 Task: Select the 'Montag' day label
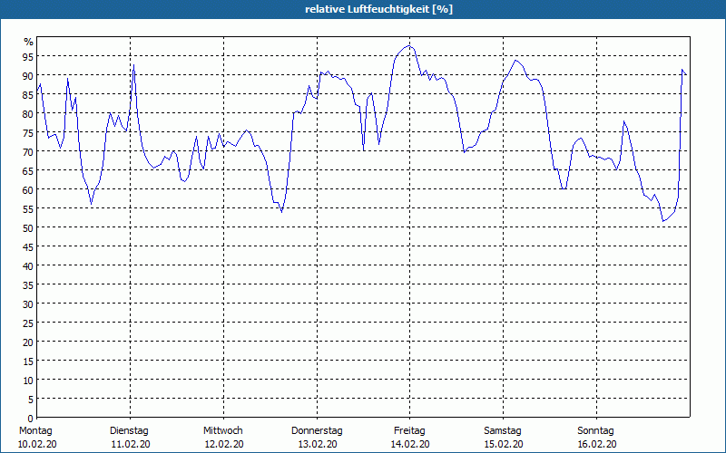tap(35, 430)
